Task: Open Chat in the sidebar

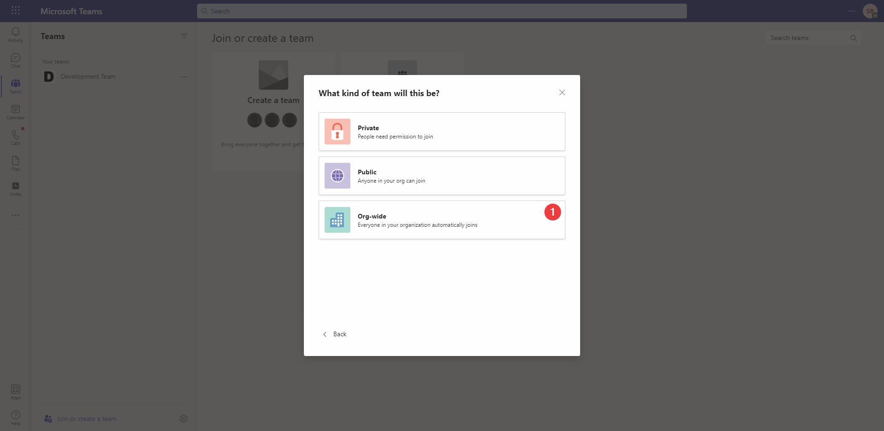Action: point(16,60)
